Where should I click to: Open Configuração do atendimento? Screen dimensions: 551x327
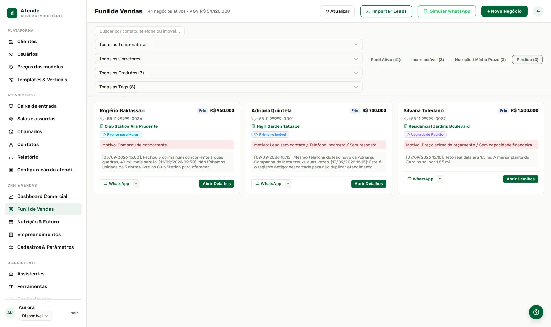(43, 170)
